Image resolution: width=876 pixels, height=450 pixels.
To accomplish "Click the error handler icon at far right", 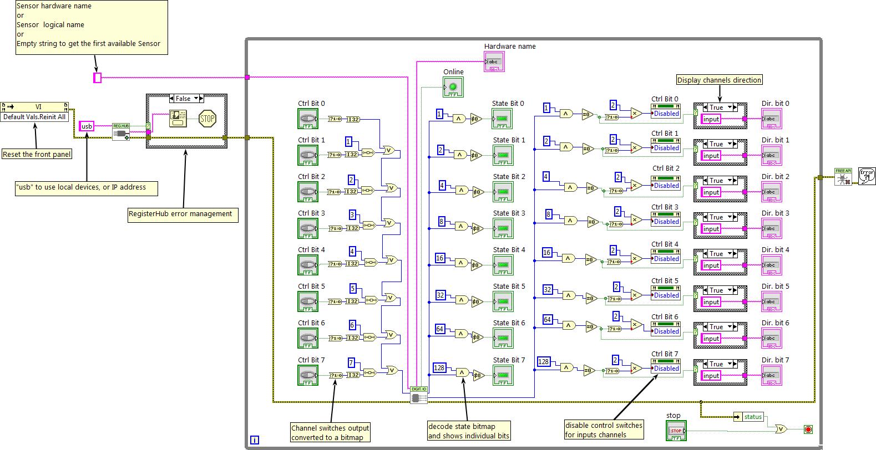I will tap(867, 176).
